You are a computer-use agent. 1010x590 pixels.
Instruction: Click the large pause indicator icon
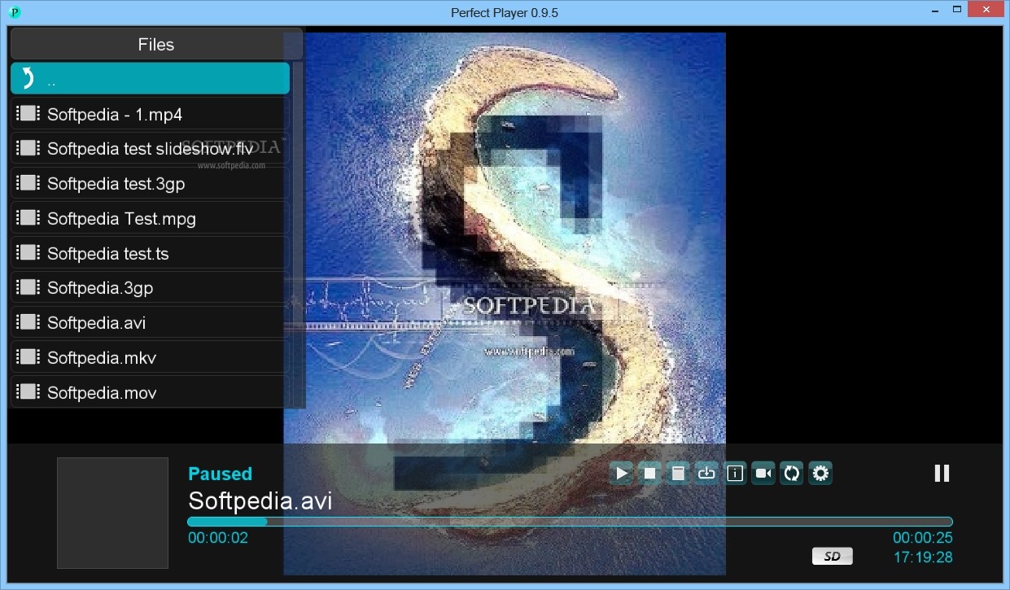pos(942,473)
